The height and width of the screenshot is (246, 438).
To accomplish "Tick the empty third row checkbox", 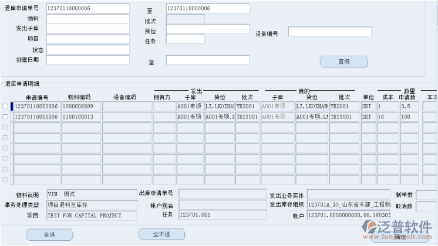I will coord(5,128).
